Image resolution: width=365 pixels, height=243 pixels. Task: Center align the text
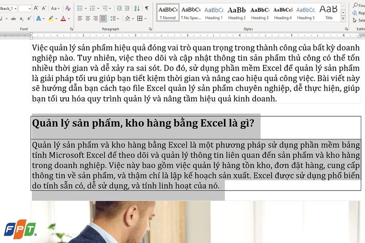click(x=88, y=18)
